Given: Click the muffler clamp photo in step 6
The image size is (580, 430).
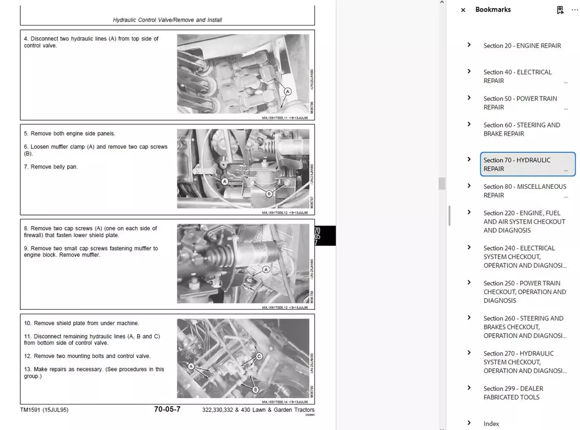Looking at the screenshot, I should [x=243, y=169].
